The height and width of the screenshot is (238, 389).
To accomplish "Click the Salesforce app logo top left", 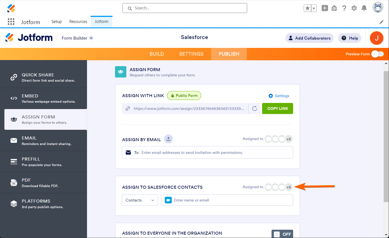I will click(11, 8).
